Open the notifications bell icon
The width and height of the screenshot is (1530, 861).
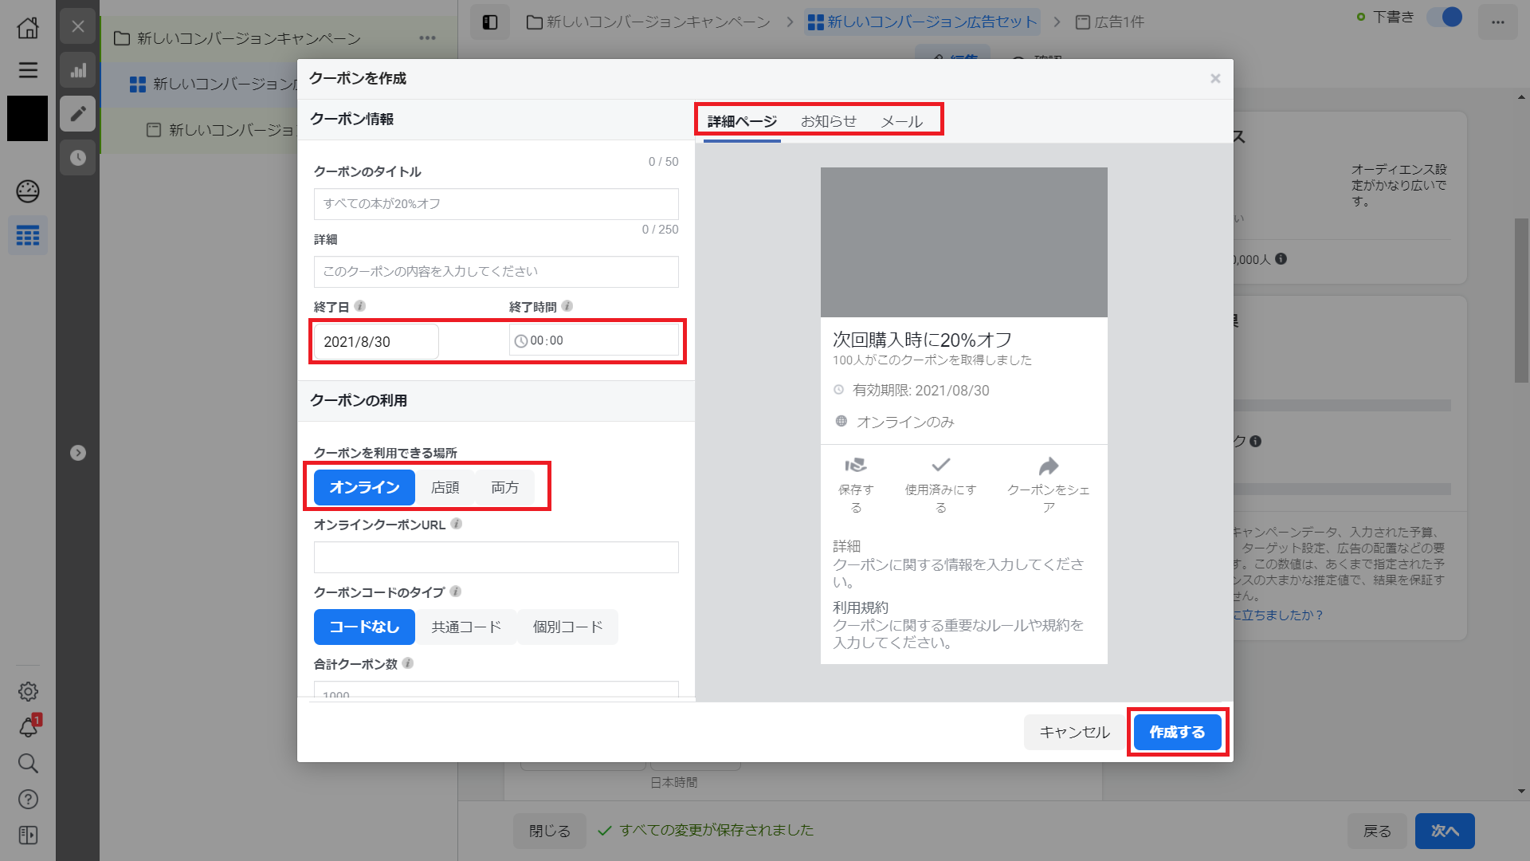[x=28, y=727]
